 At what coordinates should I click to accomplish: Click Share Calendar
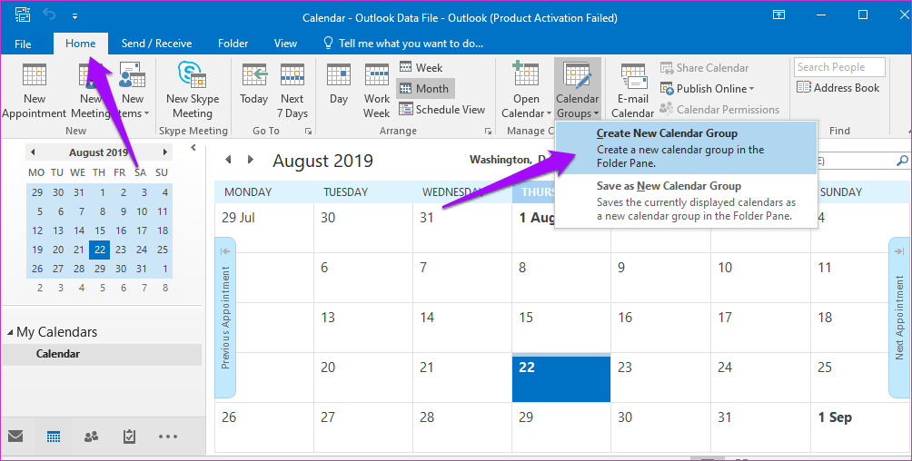point(704,67)
